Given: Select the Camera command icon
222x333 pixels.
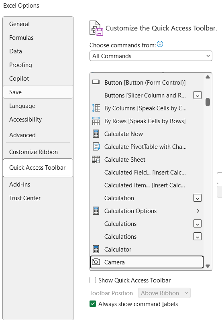Looking at the screenshot, I should coord(96,262).
